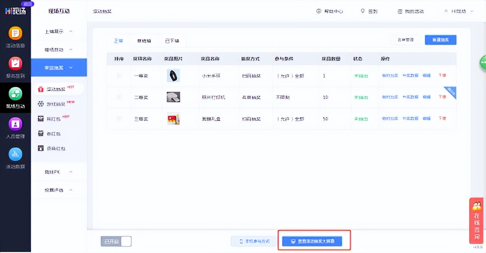Open the Hi现场 account dropdown

459,12
